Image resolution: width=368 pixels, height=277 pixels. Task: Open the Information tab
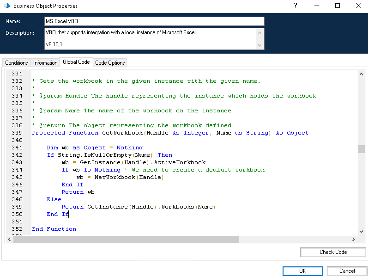45,63
